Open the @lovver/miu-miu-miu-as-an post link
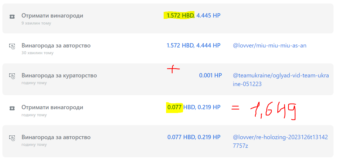The image size is (337, 161). coord(269,46)
